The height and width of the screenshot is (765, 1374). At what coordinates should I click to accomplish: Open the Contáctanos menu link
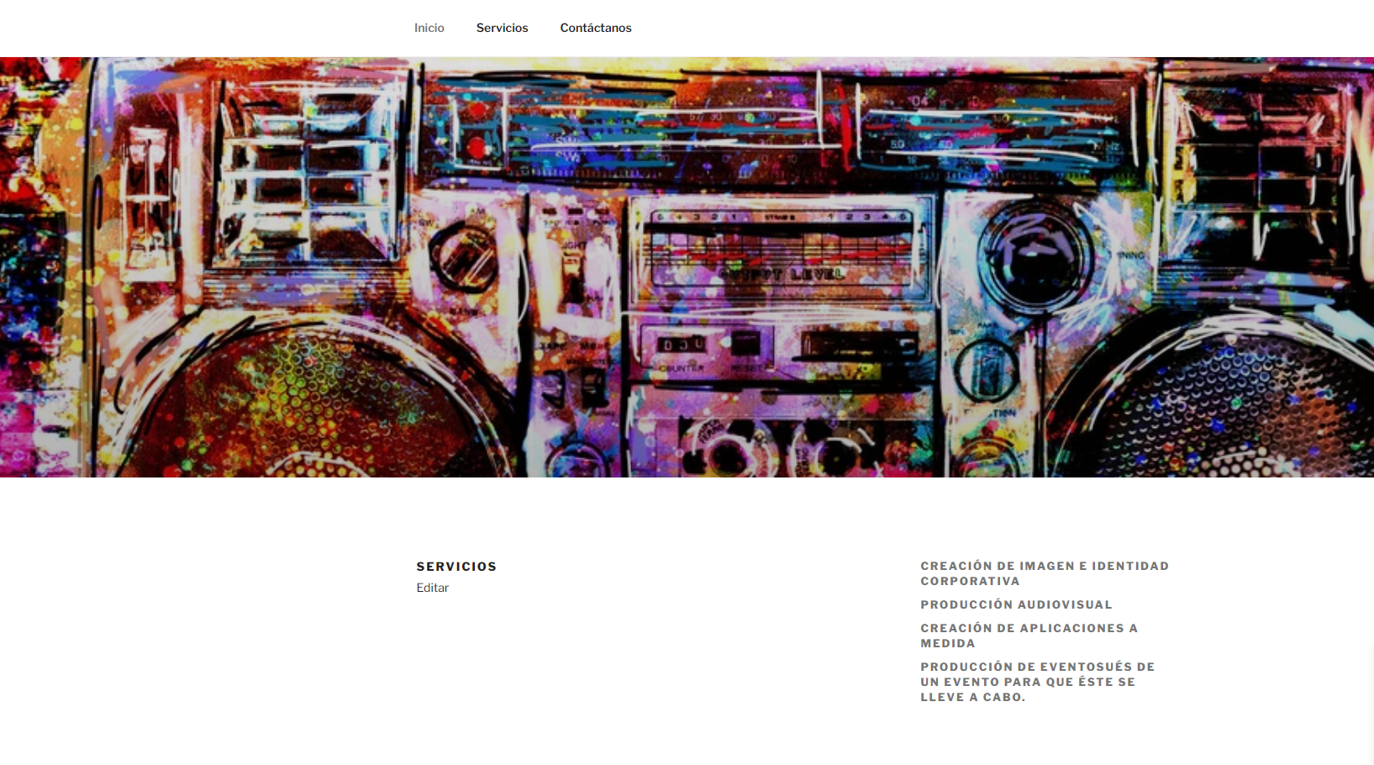pos(596,28)
